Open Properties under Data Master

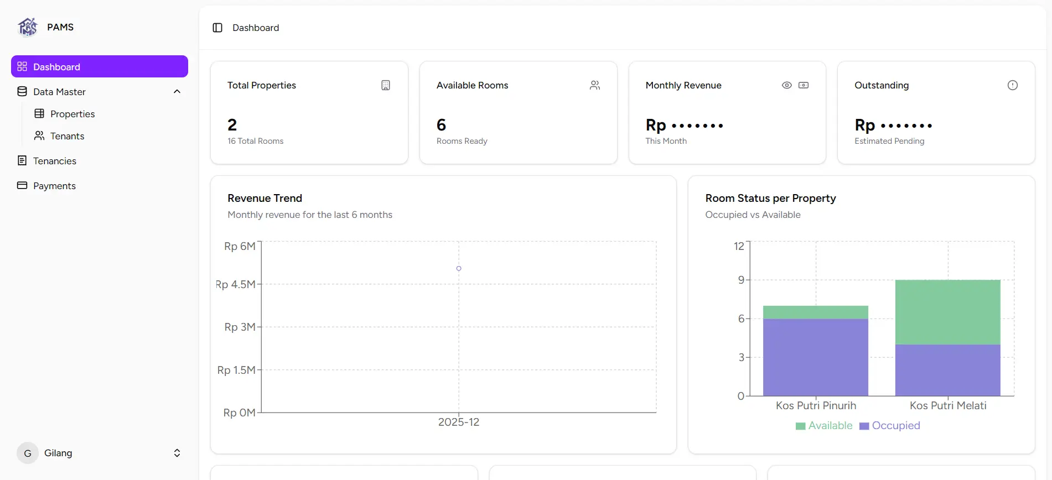click(72, 114)
